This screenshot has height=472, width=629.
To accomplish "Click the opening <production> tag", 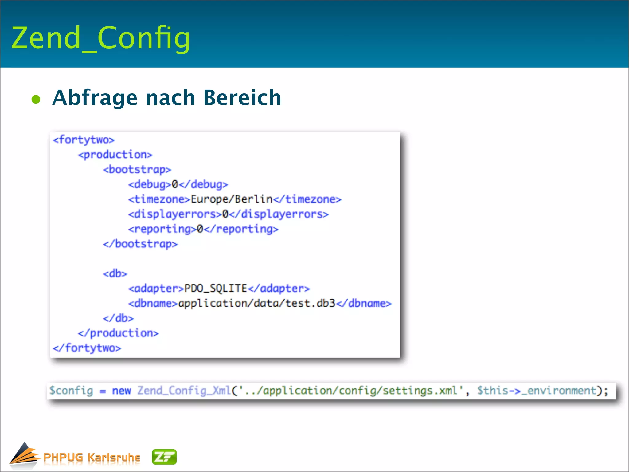I will point(115,155).
